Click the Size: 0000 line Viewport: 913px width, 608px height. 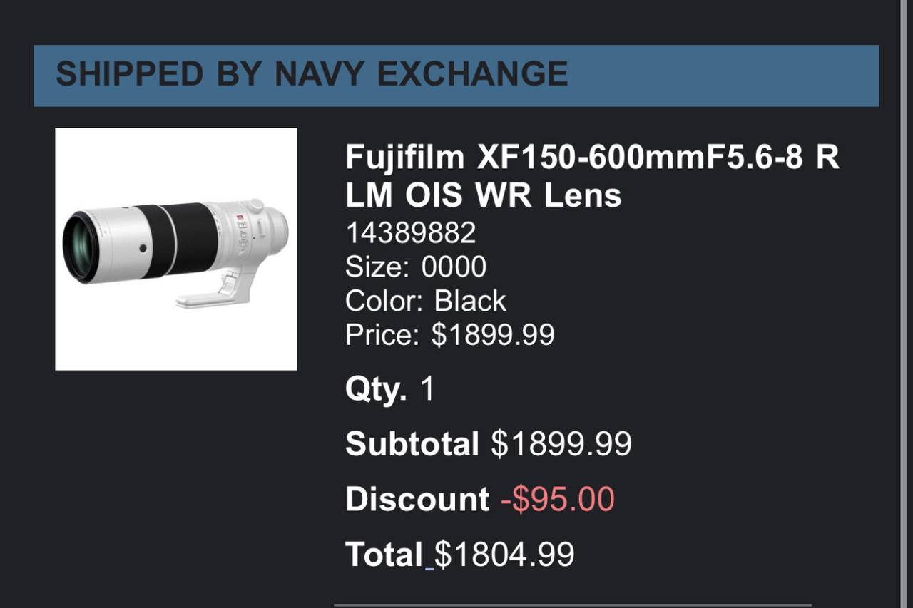[x=415, y=267]
